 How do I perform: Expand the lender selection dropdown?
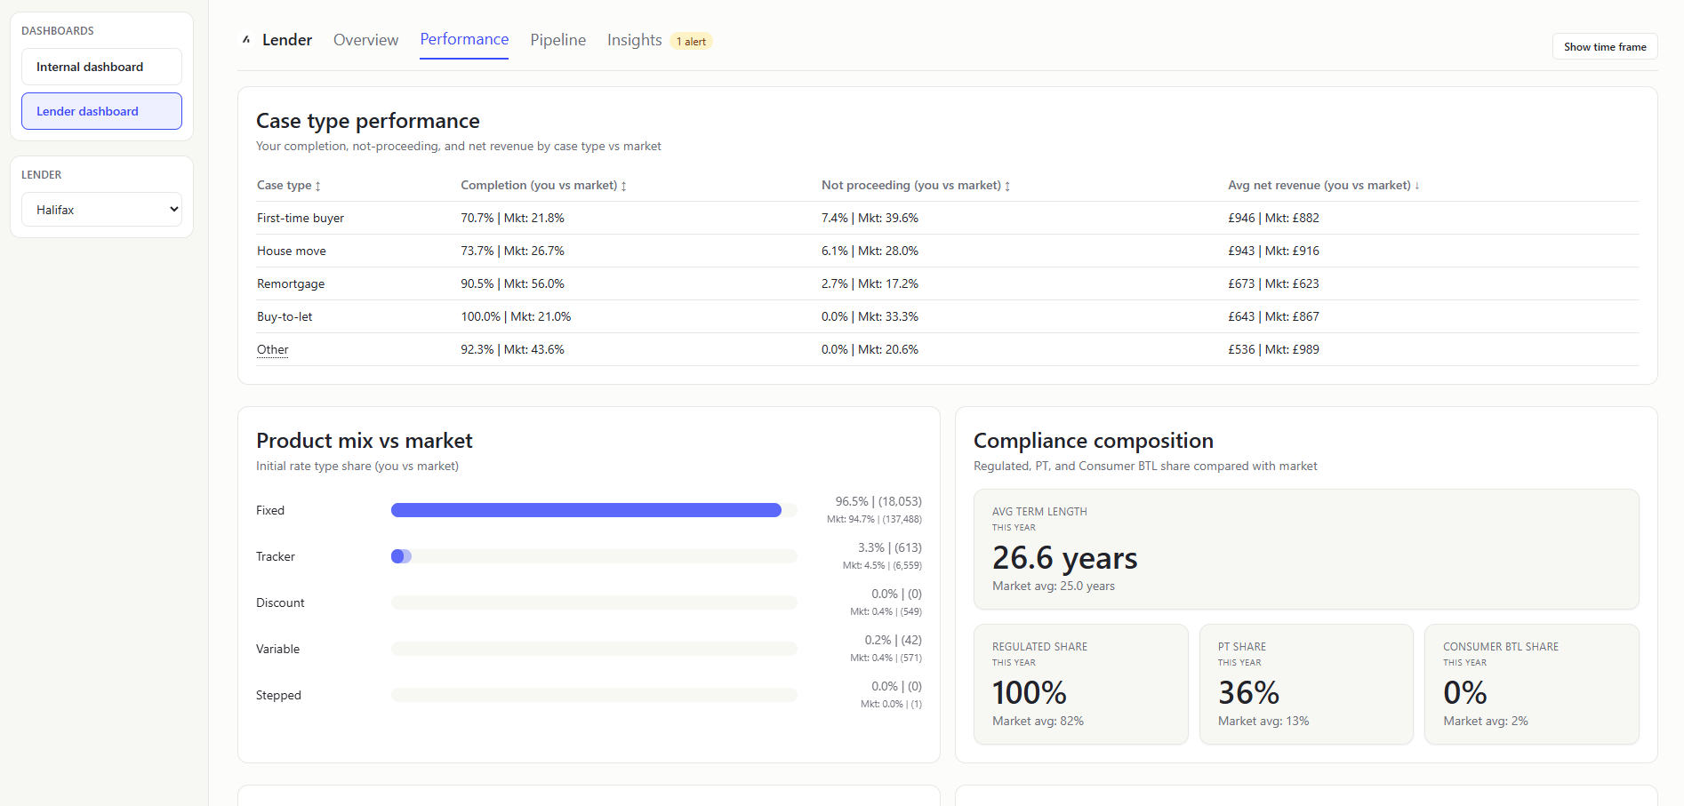pos(101,209)
